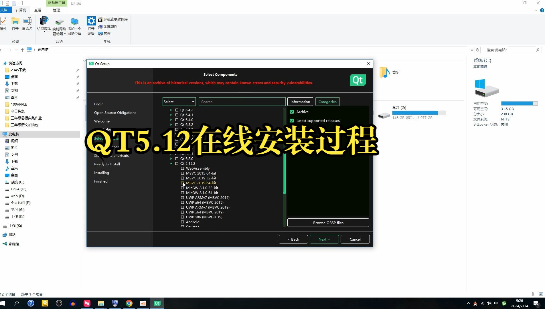Refresh the Explorer address bar
The width and height of the screenshot is (545, 309).
478,50
